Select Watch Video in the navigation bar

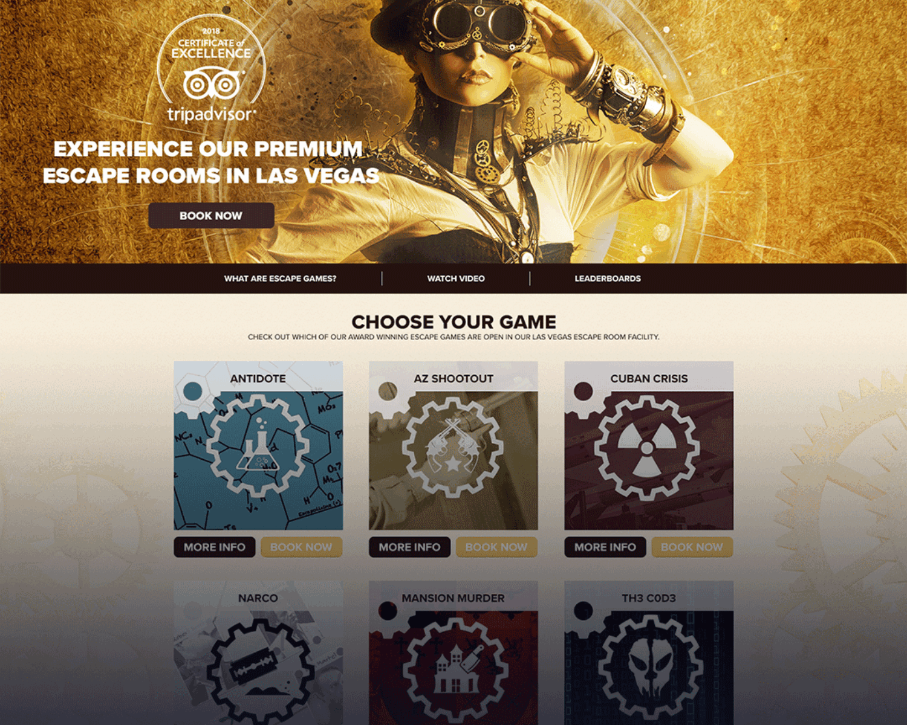pos(456,279)
